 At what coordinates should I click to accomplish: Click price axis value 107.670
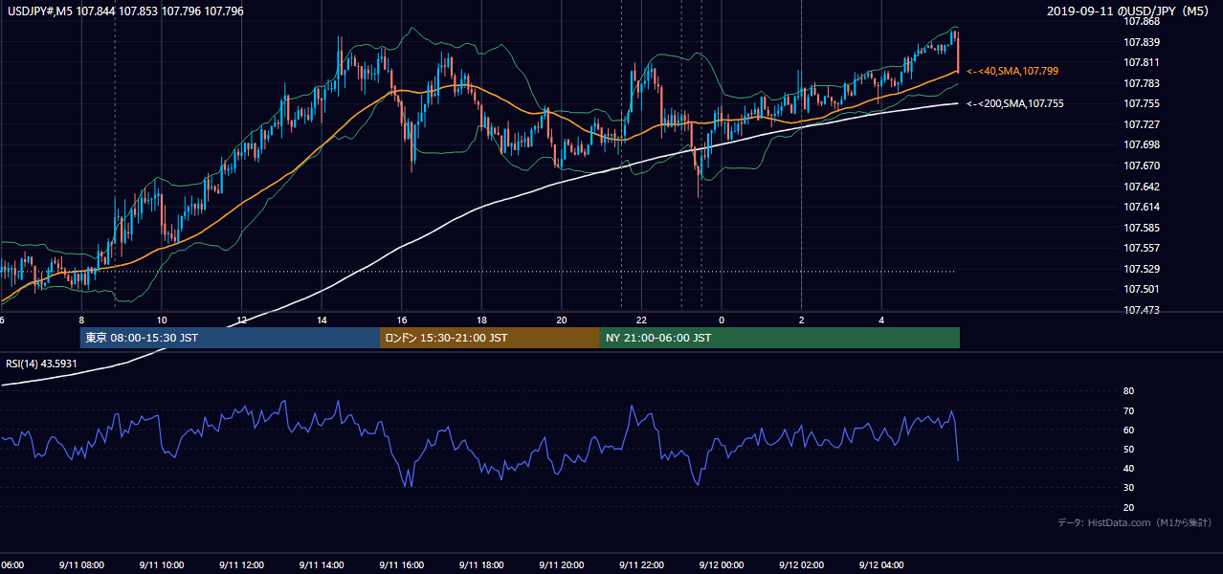pos(1142,166)
